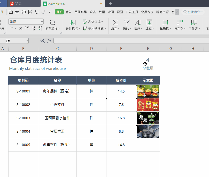Click the new tab plus button
This screenshot has width=209, height=177.
[x=110, y=3]
